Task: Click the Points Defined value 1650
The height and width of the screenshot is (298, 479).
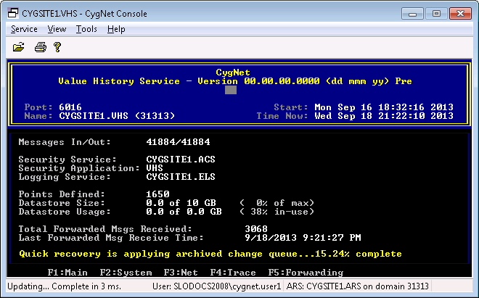Action: tap(157, 194)
